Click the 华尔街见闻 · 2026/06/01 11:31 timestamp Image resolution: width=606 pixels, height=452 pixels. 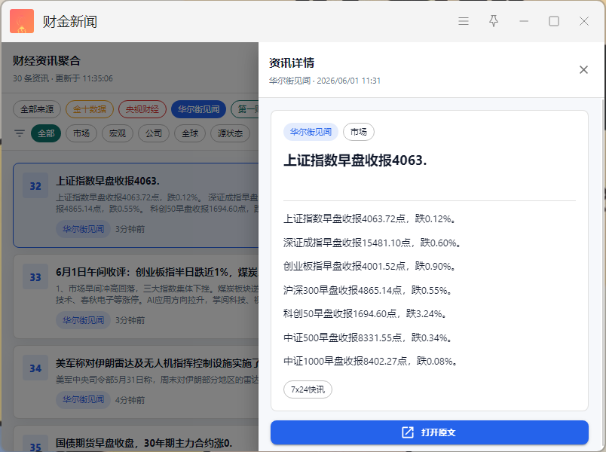(325, 81)
